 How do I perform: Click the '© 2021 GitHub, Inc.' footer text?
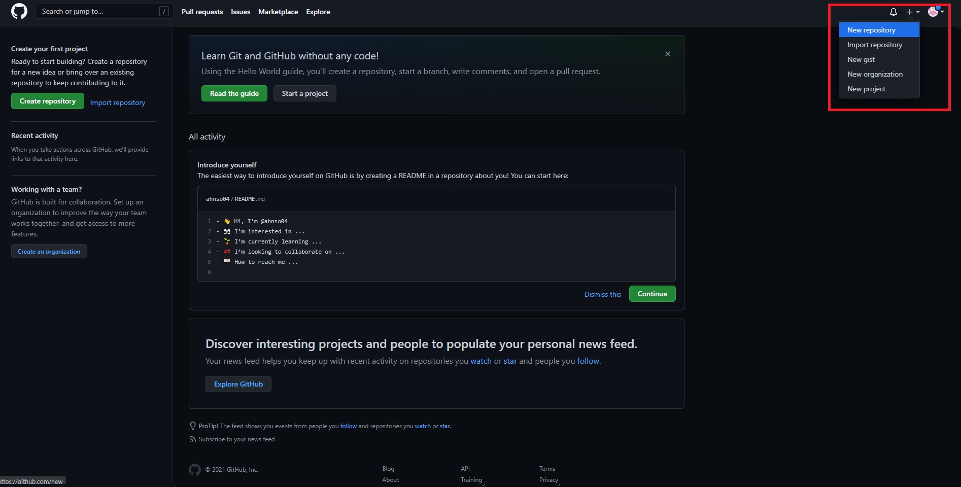[x=232, y=470]
